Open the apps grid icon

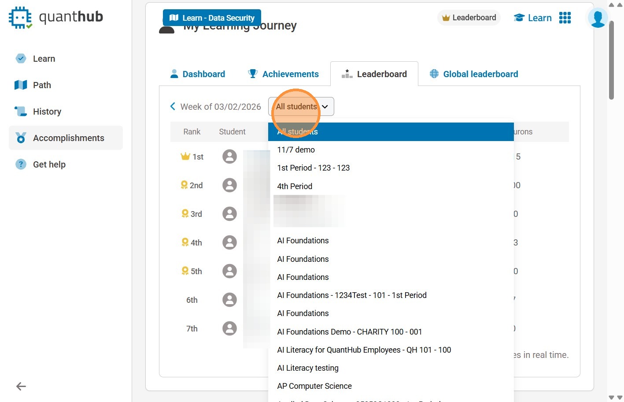click(x=565, y=18)
